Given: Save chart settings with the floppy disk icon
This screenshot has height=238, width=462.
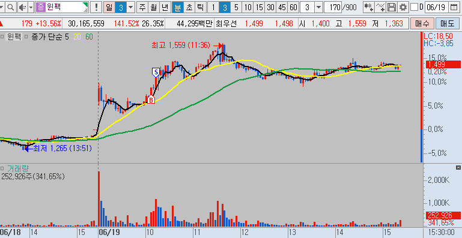Looking at the screenshot, I should [x=392, y=7].
